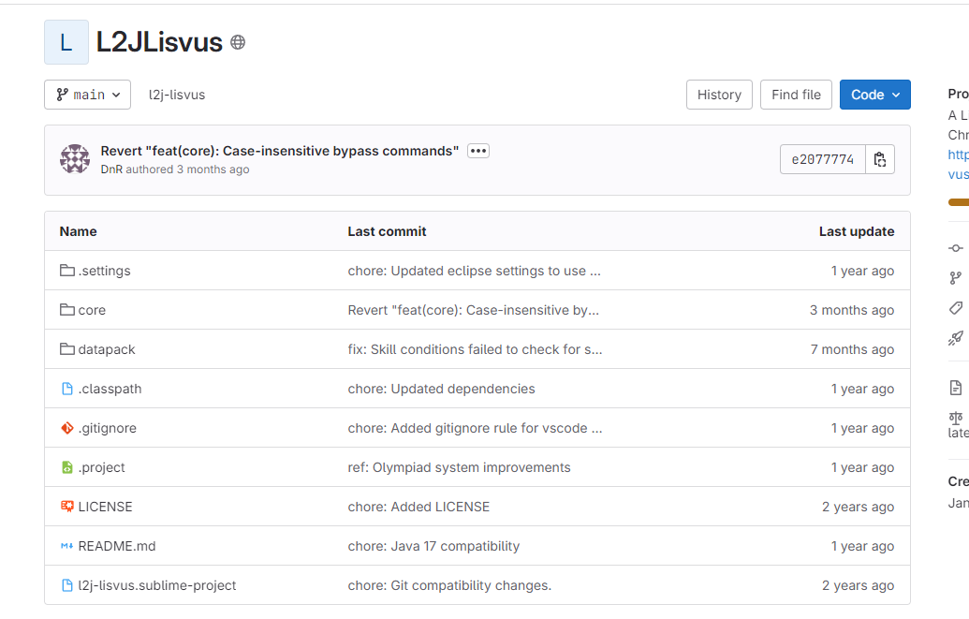
Task: Open the .settings folder
Action: pos(104,271)
